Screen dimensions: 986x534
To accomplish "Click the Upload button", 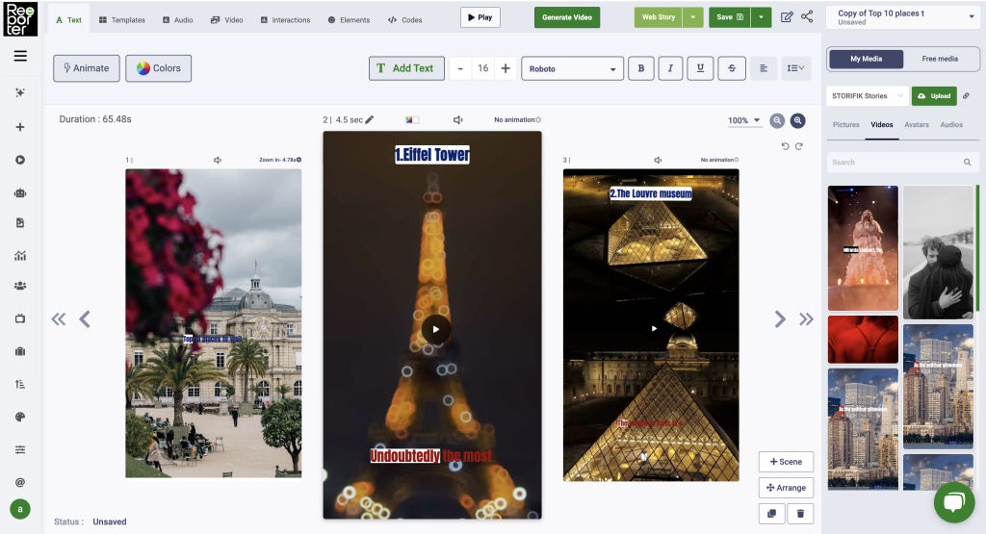I will pos(934,96).
